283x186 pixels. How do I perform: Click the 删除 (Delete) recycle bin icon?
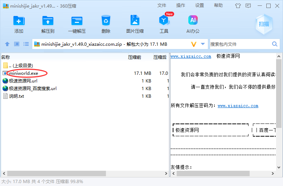pyautogui.click(x=106, y=20)
